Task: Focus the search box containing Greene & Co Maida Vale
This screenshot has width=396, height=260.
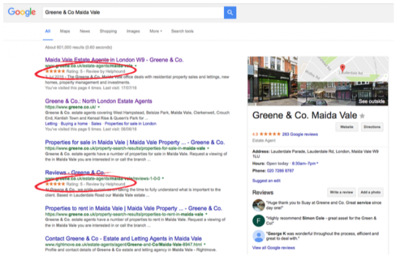Action: coord(133,12)
